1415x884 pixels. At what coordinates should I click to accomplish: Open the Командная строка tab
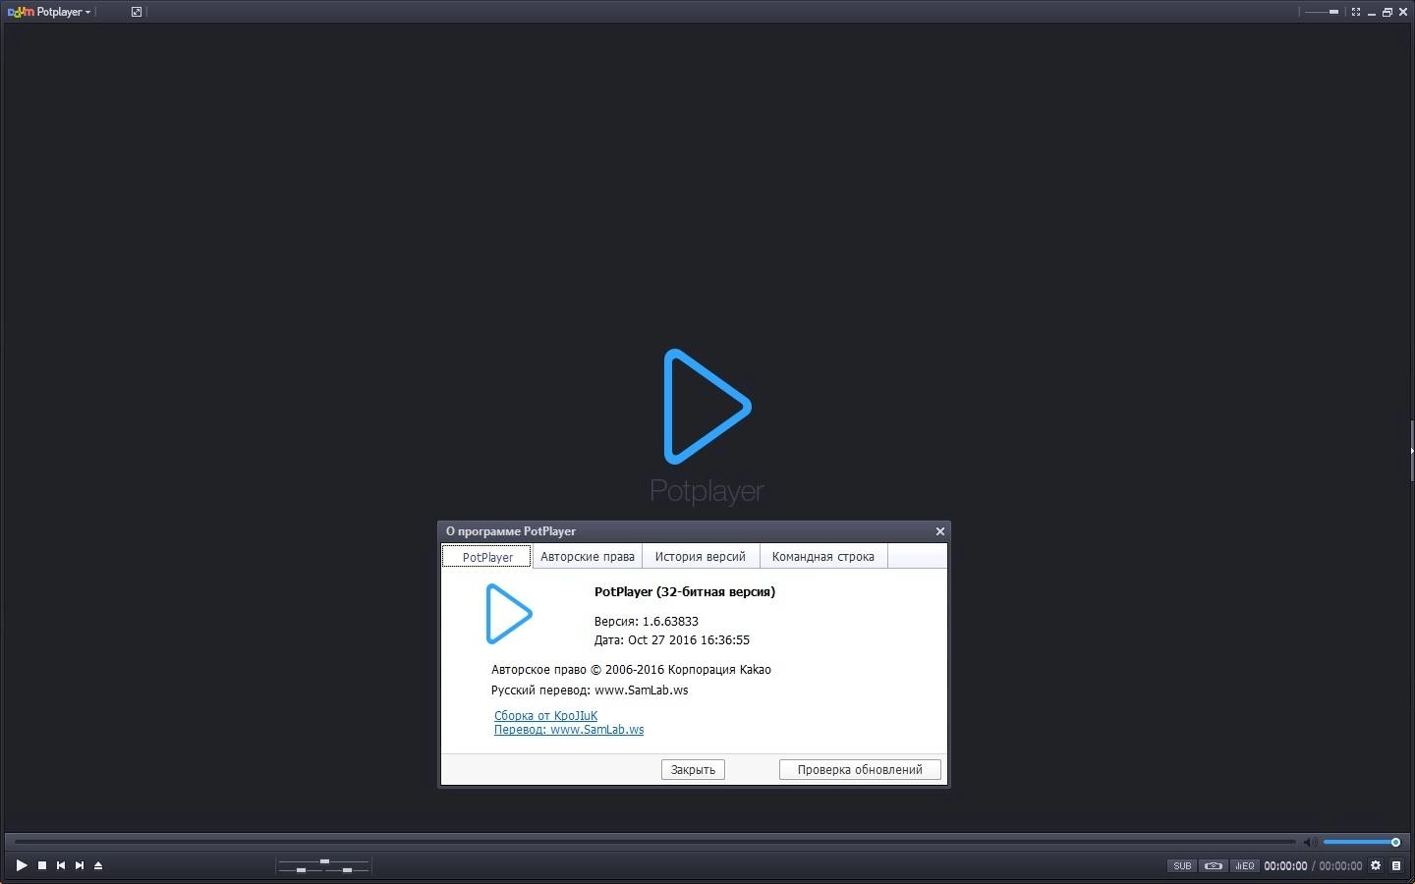click(x=823, y=556)
